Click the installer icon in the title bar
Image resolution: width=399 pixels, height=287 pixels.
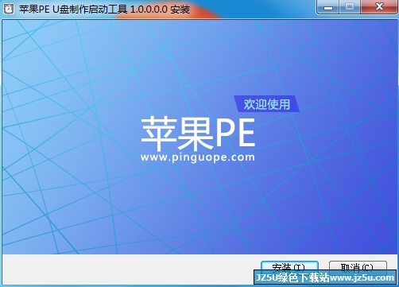tap(9, 9)
